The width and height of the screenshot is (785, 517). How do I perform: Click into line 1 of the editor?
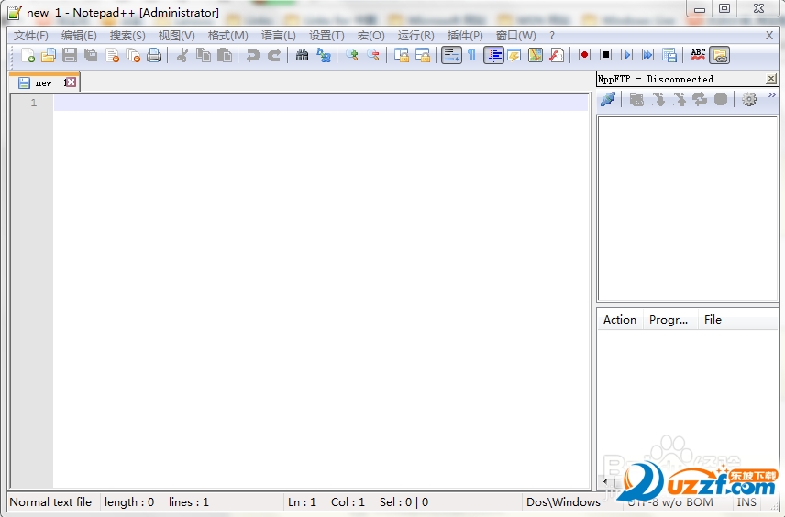320,103
